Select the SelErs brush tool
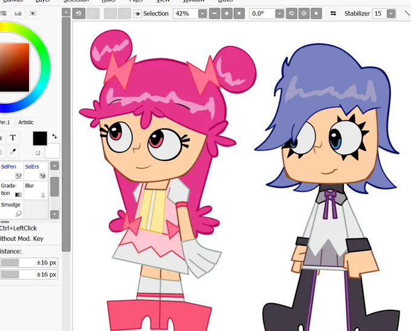This screenshot has height=331, width=411. (36, 171)
